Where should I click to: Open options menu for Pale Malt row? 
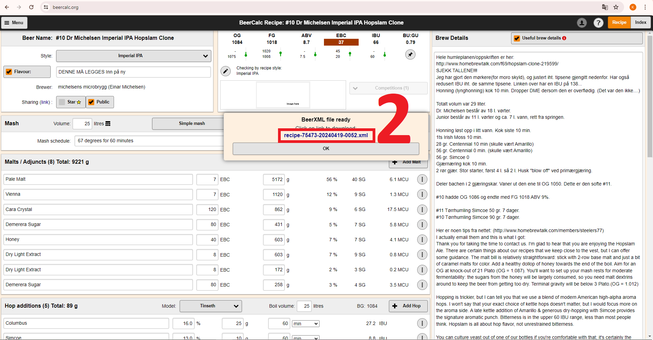click(x=422, y=179)
